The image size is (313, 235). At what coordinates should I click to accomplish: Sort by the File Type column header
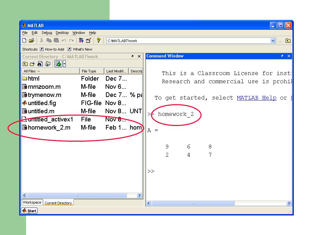point(92,71)
